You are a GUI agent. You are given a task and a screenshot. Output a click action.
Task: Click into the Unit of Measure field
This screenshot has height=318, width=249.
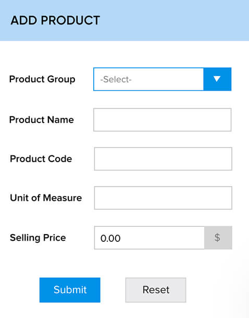pyautogui.click(x=163, y=198)
